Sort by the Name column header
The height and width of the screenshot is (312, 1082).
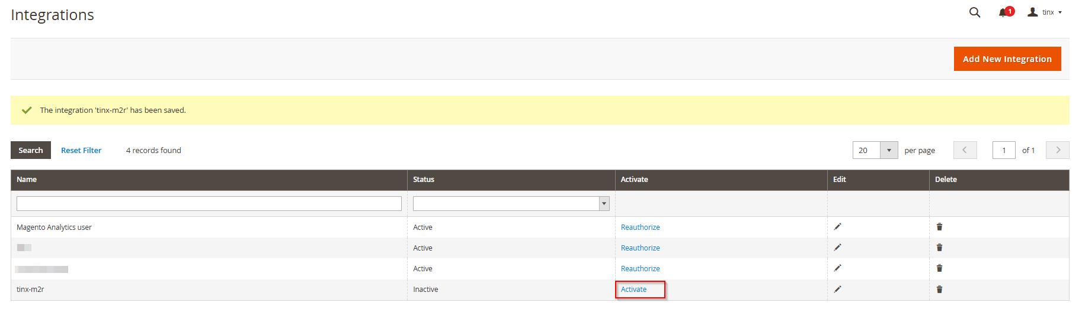coord(209,180)
